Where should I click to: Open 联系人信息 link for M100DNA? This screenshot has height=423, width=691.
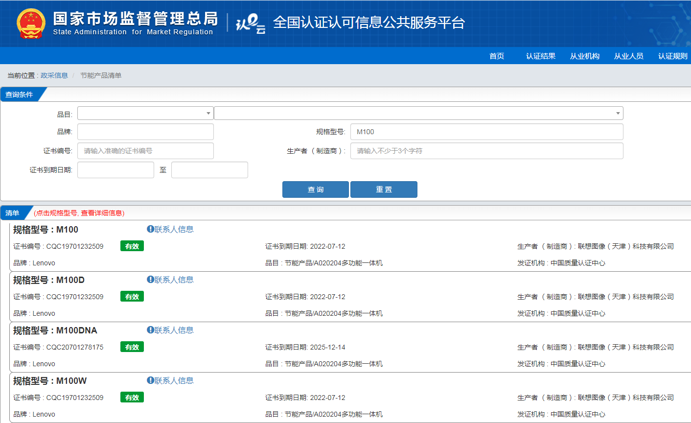[x=174, y=330]
